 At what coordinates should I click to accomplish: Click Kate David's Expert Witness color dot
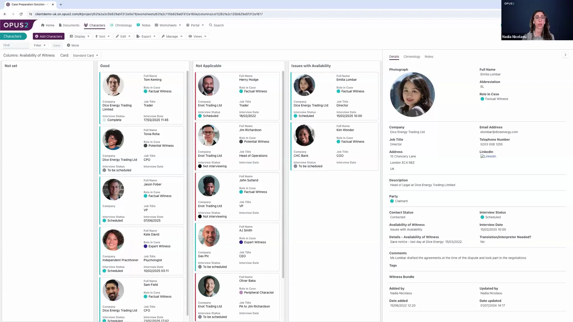145,247
